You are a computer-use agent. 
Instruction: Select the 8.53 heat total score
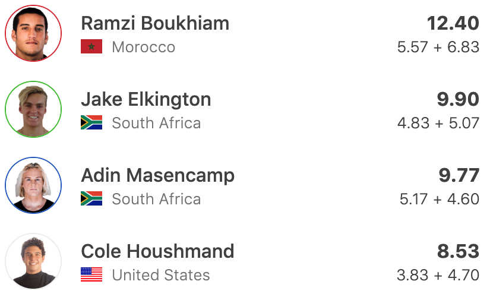pos(458,251)
